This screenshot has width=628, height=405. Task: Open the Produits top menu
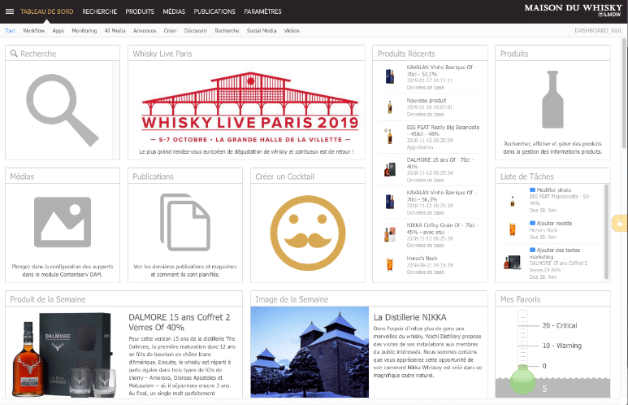click(140, 11)
